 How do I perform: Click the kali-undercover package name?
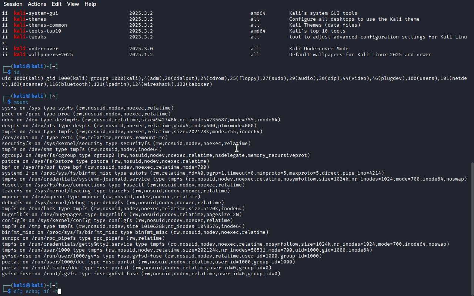tap(36, 49)
